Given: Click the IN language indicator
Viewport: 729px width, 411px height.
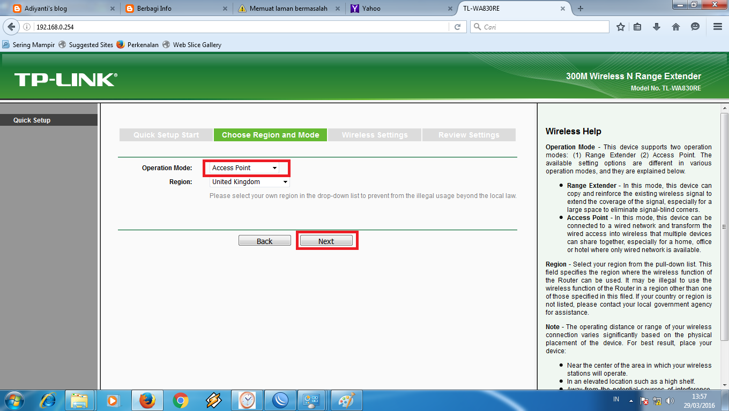Looking at the screenshot, I should pyautogui.click(x=616, y=400).
